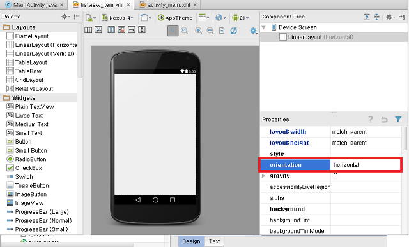409x247 pixels.
Task: Open the configuration to render dropdown
Action: 91,18
